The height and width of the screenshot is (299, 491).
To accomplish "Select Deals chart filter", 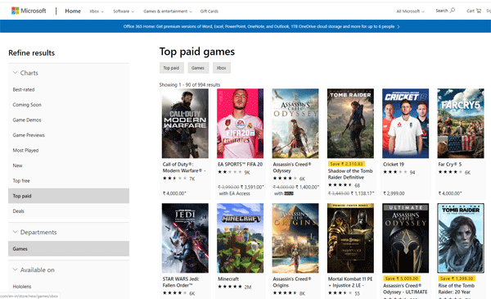I will (19, 211).
